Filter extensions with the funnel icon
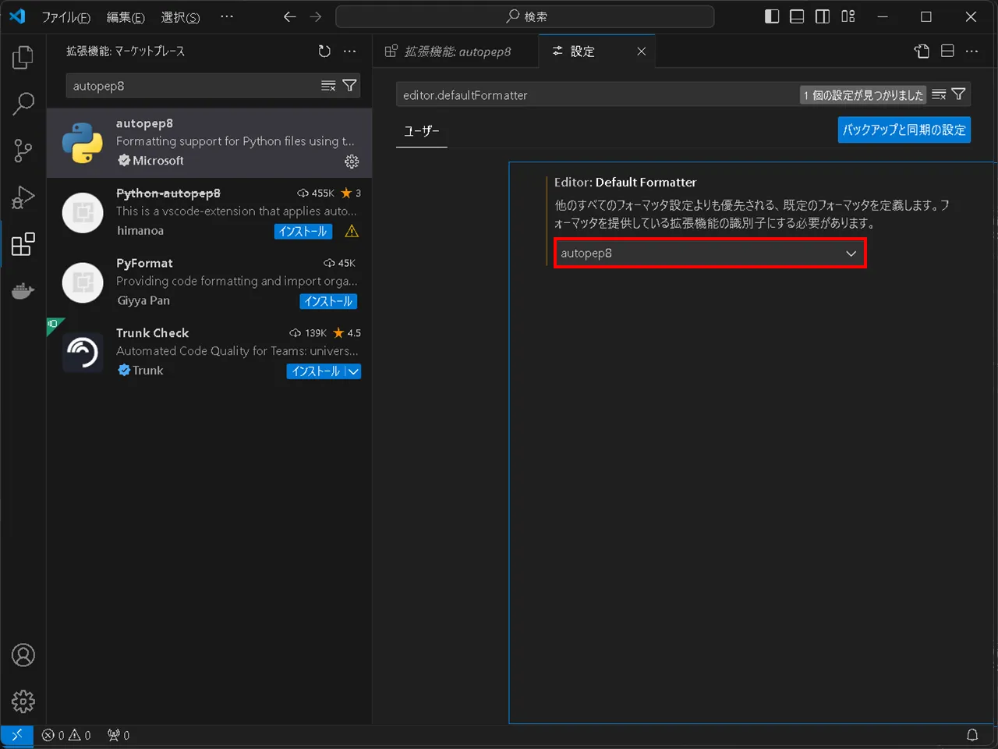The image size is (998, 749). pyautogui.click(x=349, y=86)
